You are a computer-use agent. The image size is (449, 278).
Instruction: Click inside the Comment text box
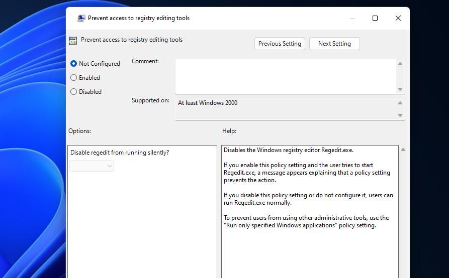click(286, 76)
